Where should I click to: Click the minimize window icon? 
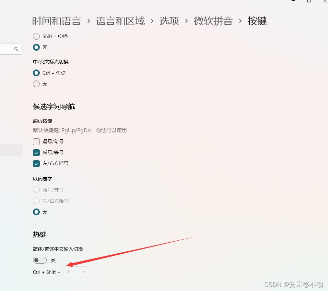click(x=293, y=1)
